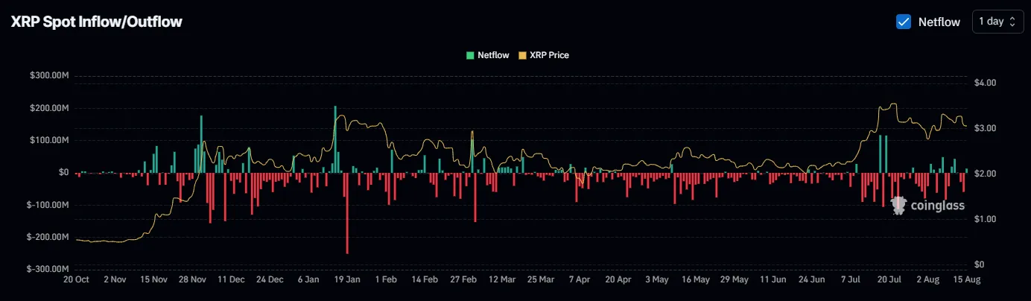Click the 15 Aug date label
The height and width of the screenshot is (301, 1031).
pos(966,280)
